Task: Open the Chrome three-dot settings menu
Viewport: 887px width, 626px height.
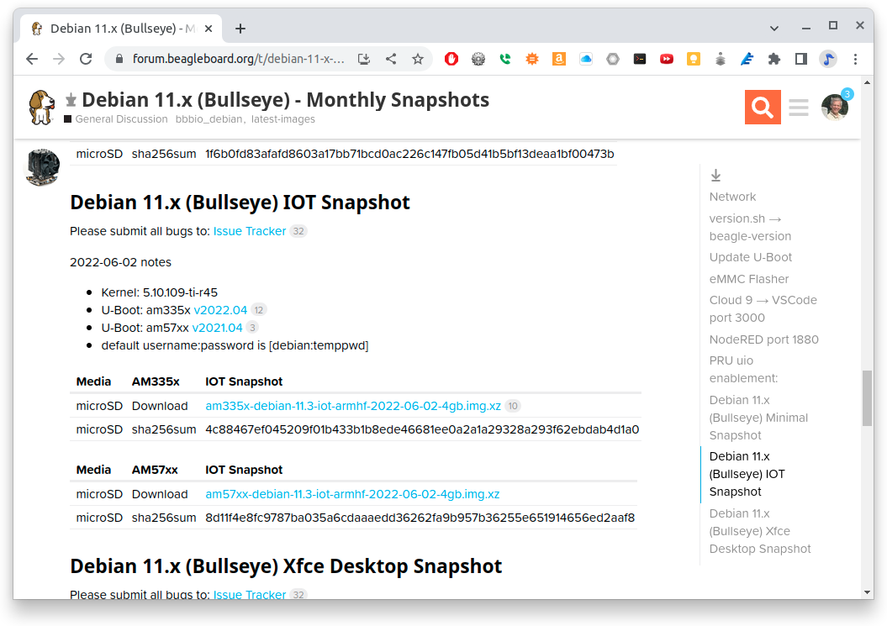Action: 855,59
